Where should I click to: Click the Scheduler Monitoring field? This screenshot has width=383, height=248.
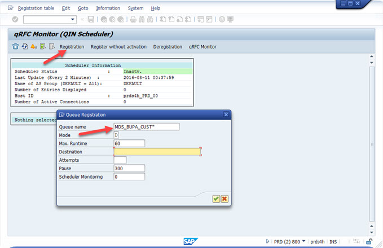tap(129, 176)
